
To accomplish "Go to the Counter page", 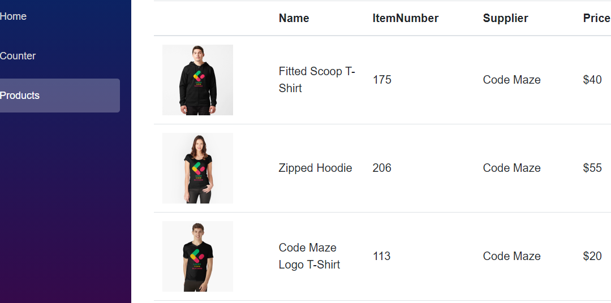I will click(18, 56).
